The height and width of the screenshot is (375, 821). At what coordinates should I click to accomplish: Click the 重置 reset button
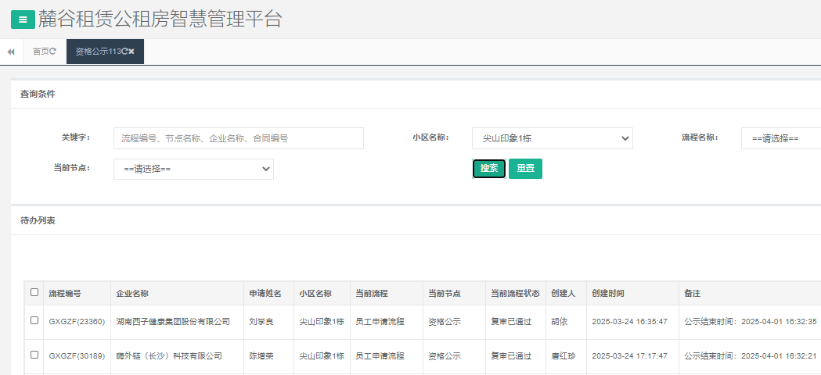click(525, 169)
